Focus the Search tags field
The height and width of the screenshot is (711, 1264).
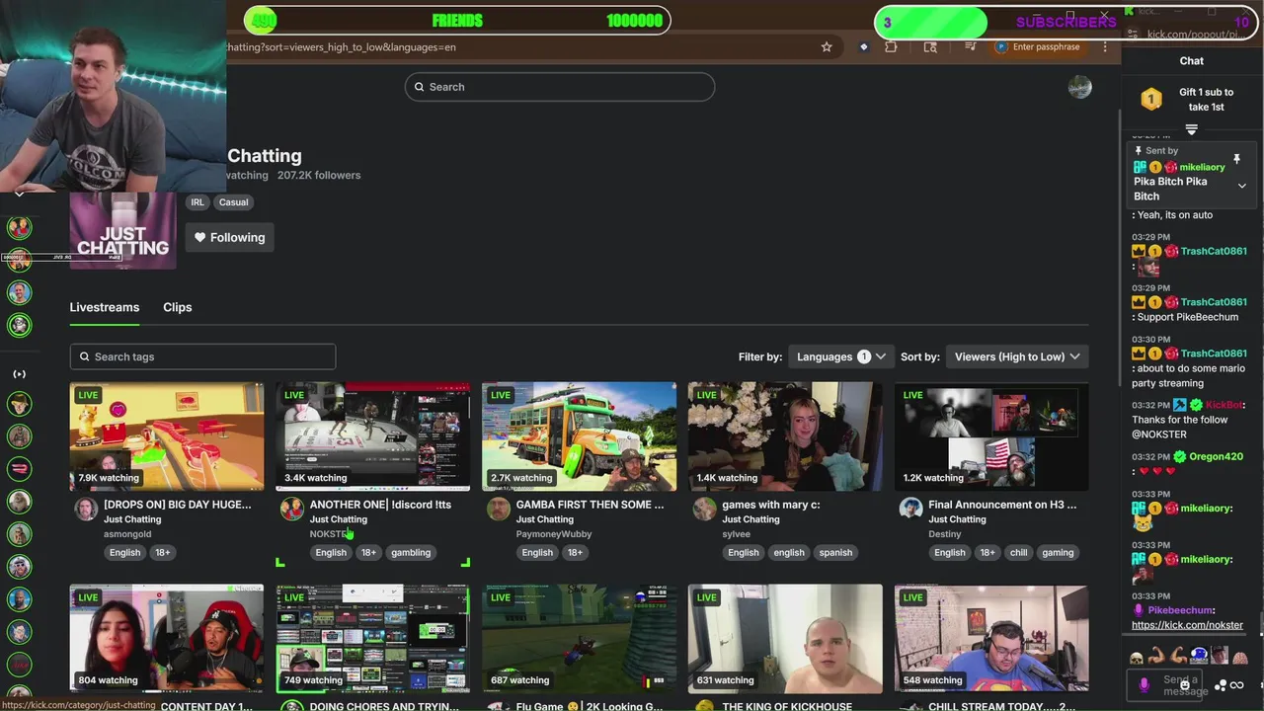(202, 356)
